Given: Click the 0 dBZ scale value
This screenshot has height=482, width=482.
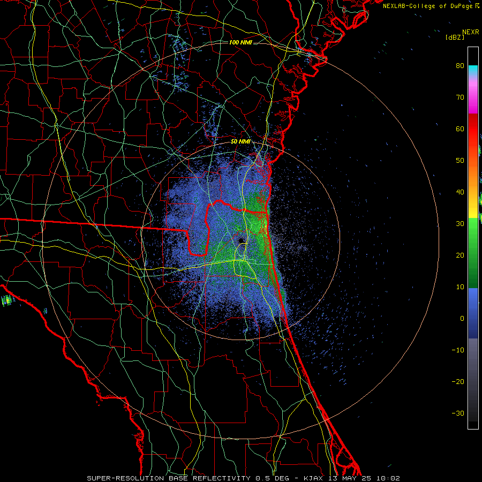Looking at the screenshot, I should coord(462,319).
